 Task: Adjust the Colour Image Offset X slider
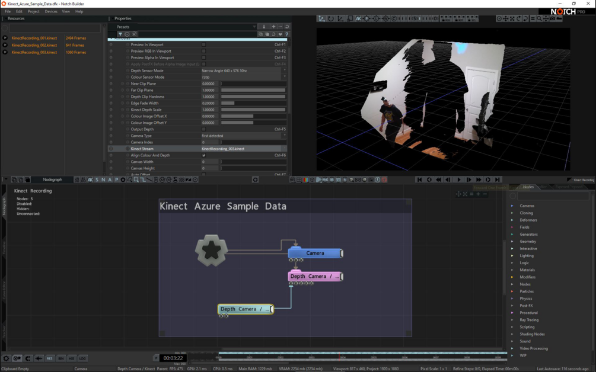[253, 116]
